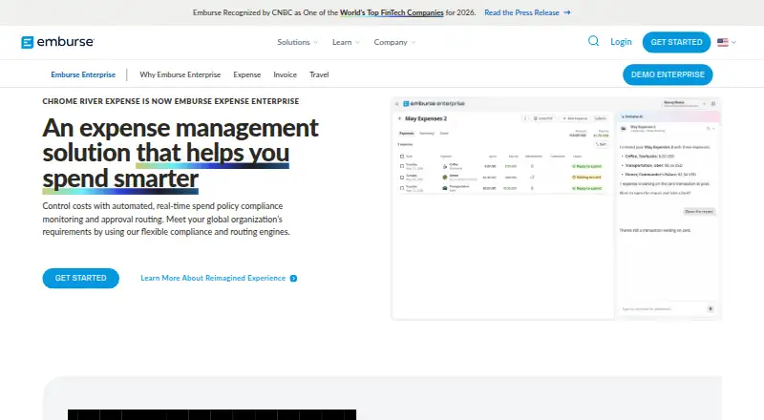The height and width of the screenshot is (420, 764).
Task: Click the Transportation category icon
Action: coord(445,188)
